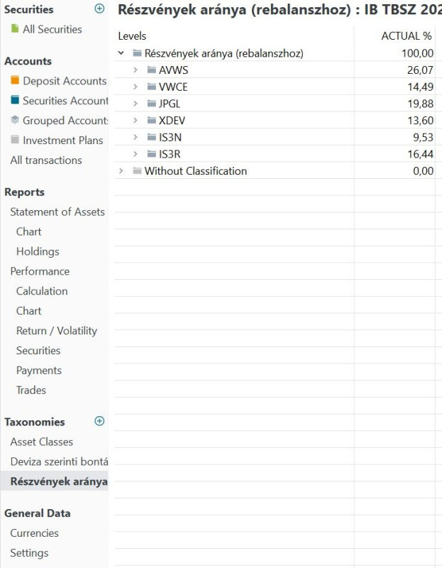This screenshot has width=442, height=568.
Task: Click the teal Securities Accounts icon
Action: click(15, 101)
